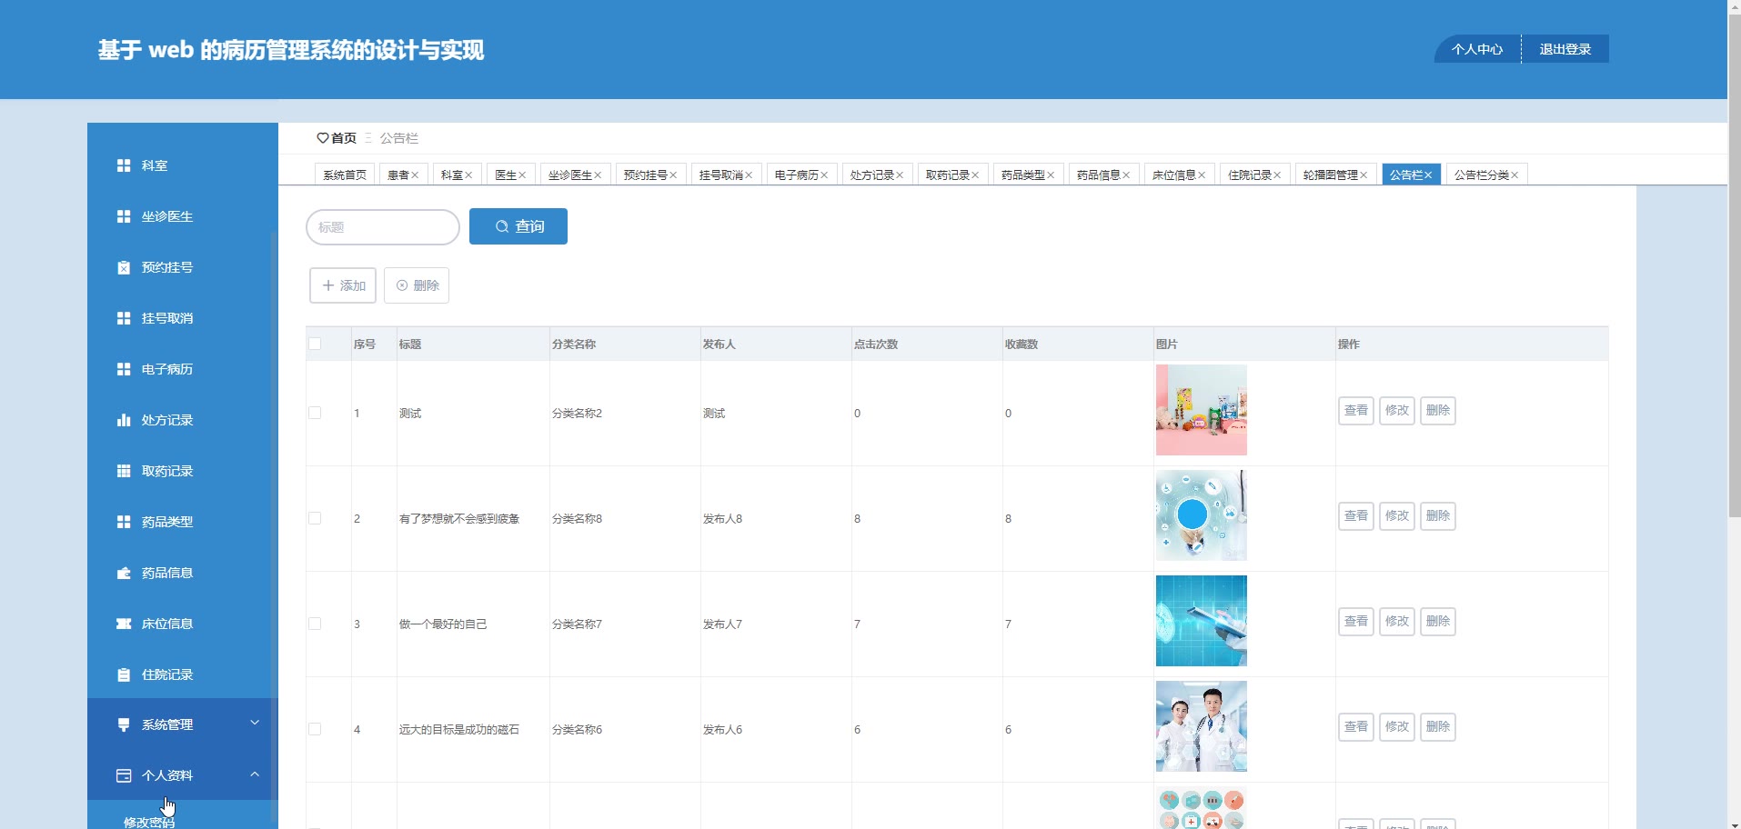This screenshot has height=829, width=1741.
Task: Expand the 系统管理 menu chevron
Action: [x=255, y=723]
